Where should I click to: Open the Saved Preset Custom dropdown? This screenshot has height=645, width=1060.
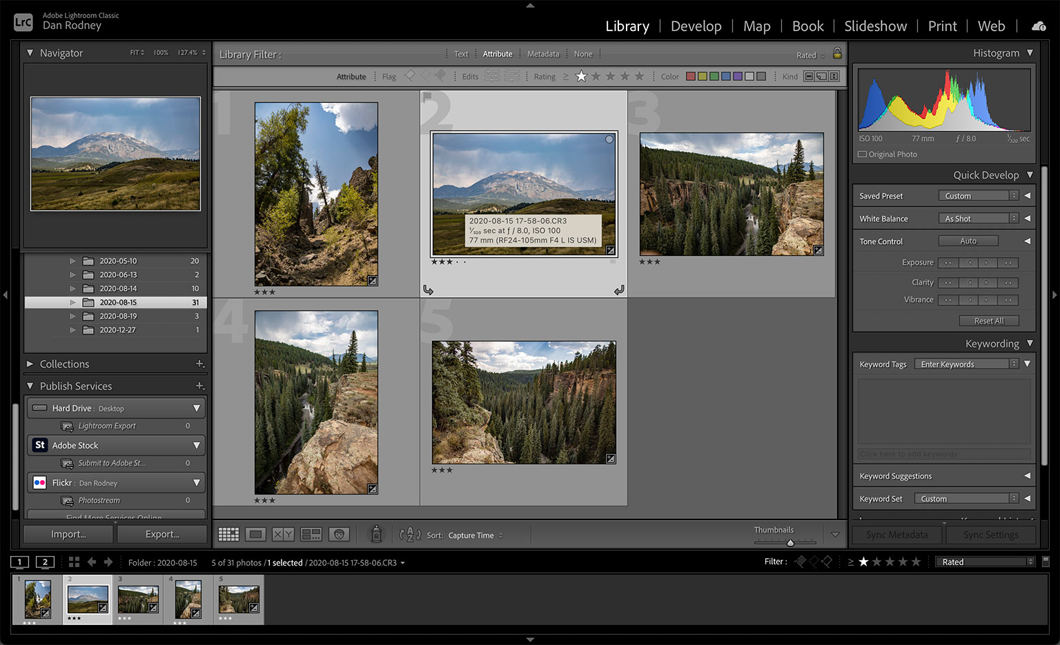(x=978, y=196)
